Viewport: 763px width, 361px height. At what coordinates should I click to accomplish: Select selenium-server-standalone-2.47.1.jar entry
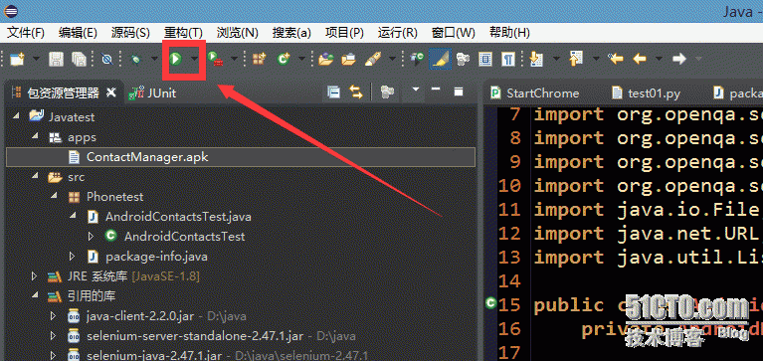(195, 336)
